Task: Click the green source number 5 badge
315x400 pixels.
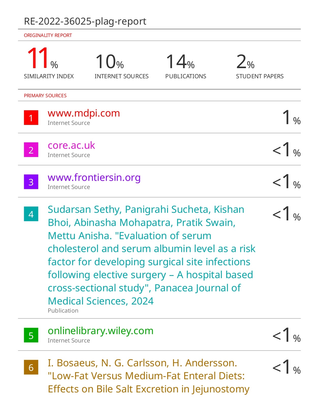Action: pos(31,335)
